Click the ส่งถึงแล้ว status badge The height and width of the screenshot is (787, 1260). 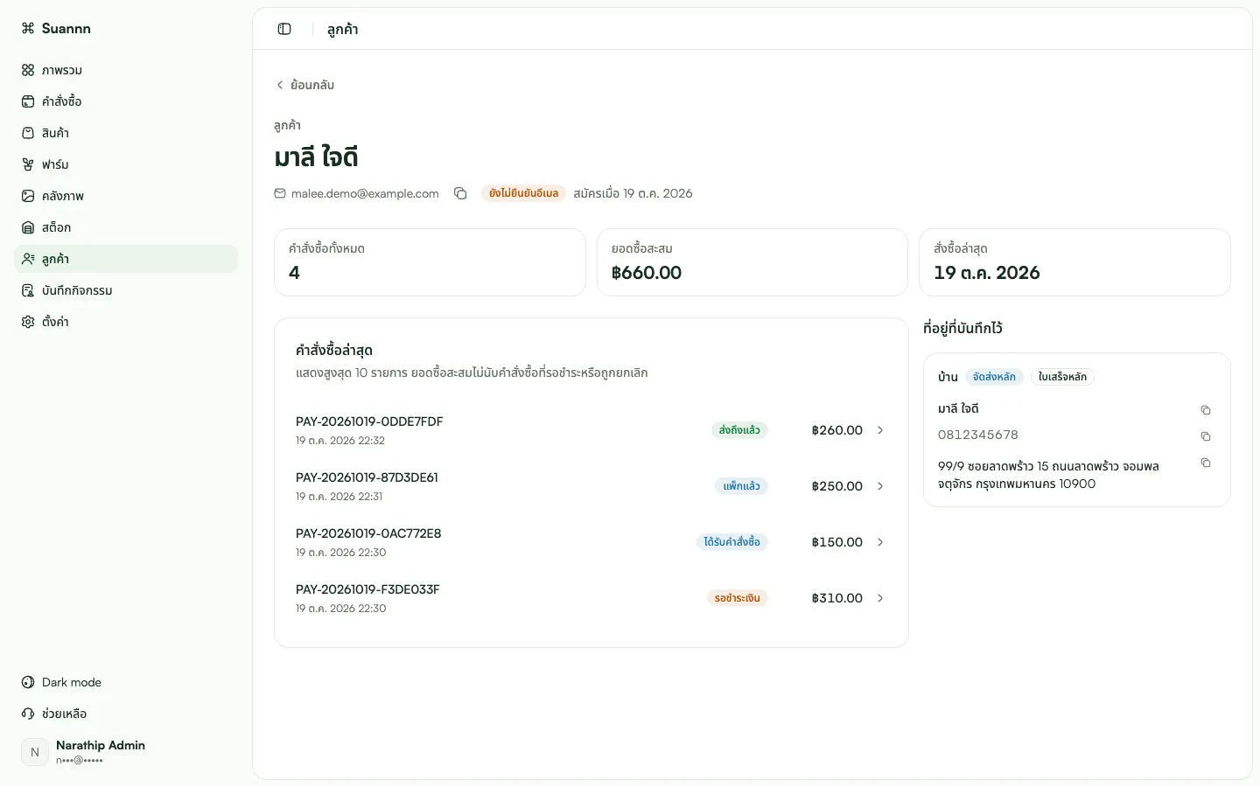tap(739, 430)
